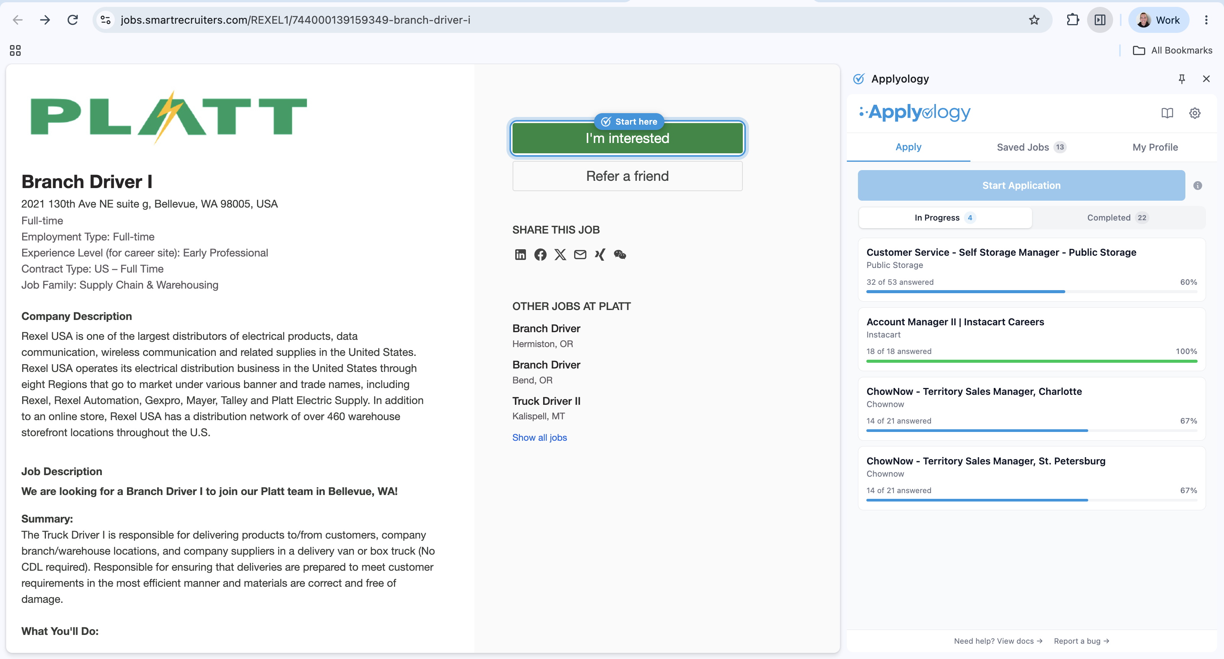Image resolution: width=1224 pixels, height=659 pixels.
Task: Open Branch Driver job in Bend, OR
Action: coord(546,365)
